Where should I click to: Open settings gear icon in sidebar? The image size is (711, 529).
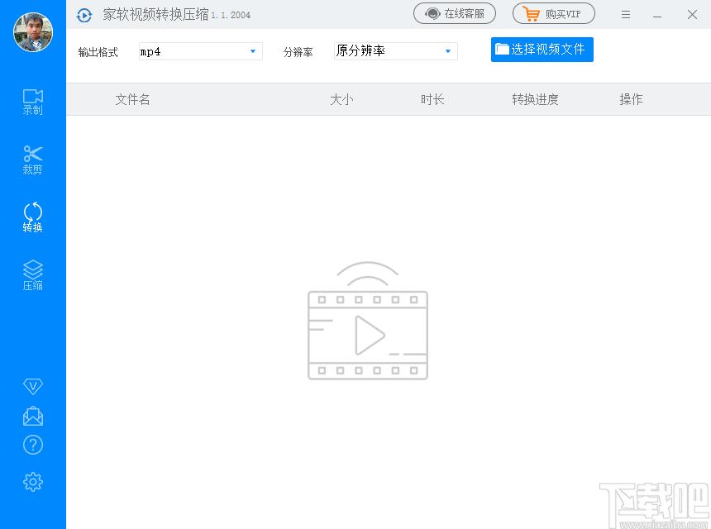click(32, 482)
